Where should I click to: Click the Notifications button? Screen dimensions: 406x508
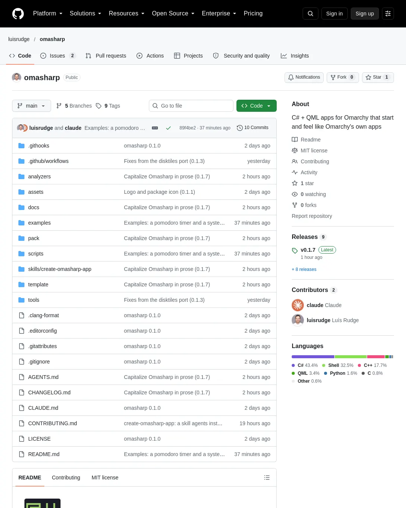click(x=304, y=77)
